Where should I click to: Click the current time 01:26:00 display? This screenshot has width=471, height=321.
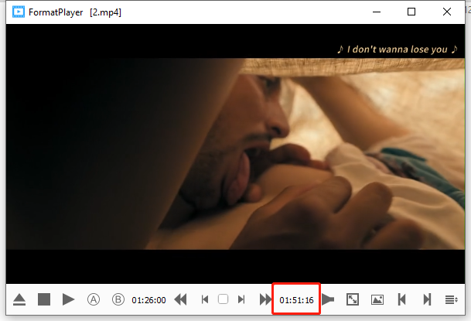pos(149,299)
